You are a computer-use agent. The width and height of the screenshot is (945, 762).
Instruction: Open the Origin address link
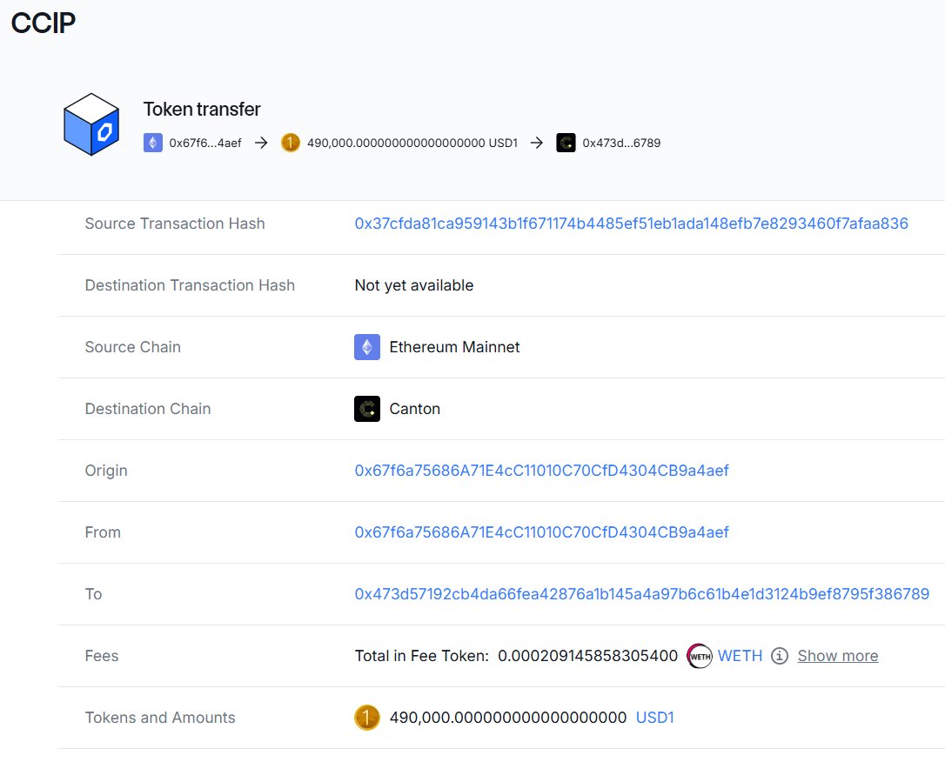[x=542, y=471]
